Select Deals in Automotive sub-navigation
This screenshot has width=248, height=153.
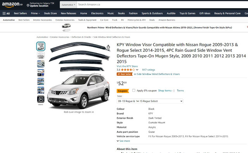tap(152, 20)
